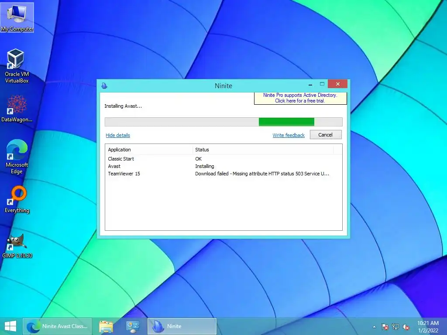
Task: Select the Everything search desktop shortcut
Action: point(17,199)
